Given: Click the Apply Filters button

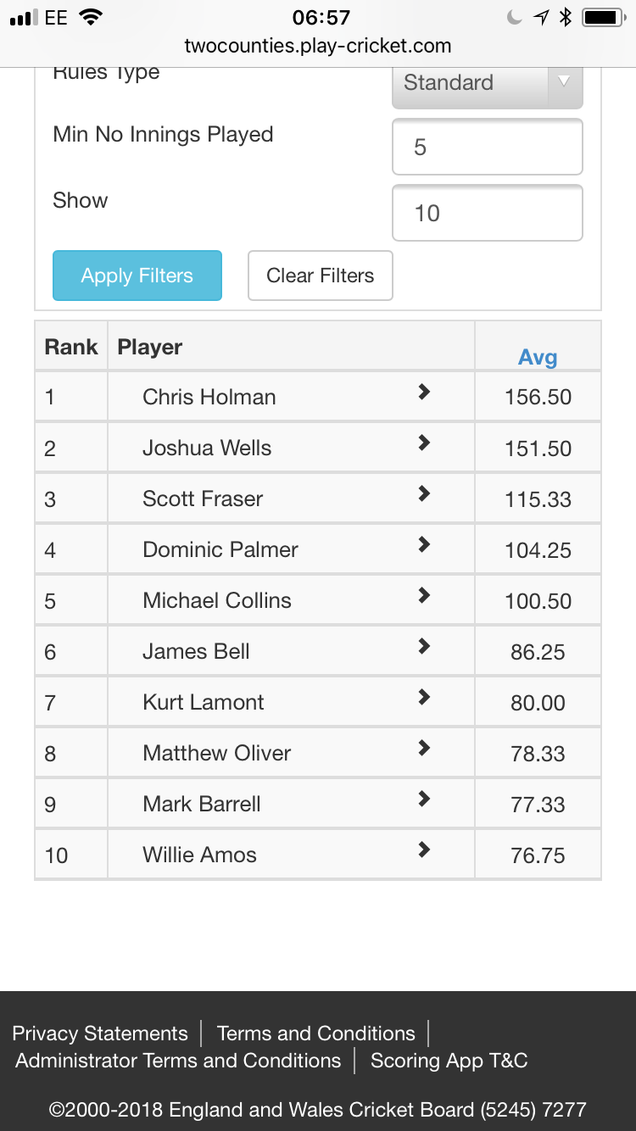Looking at the screenshot, I should 137,276.
